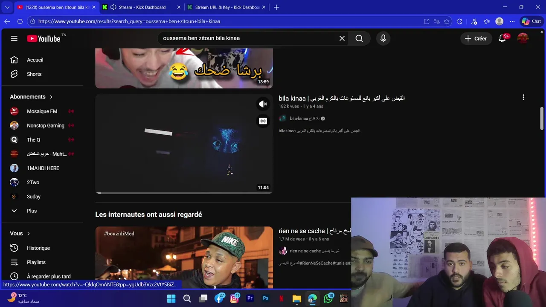Open the browser translate icon

point(436,21)
